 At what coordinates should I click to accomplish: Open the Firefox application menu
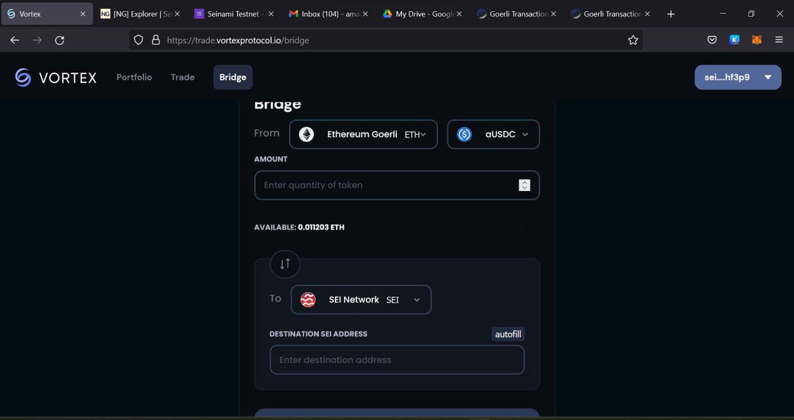tap(778, 40)
